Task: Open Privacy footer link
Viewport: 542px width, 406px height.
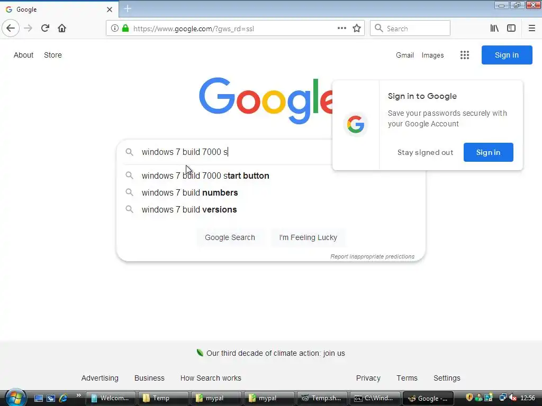Action: click(x=368, y=378)
